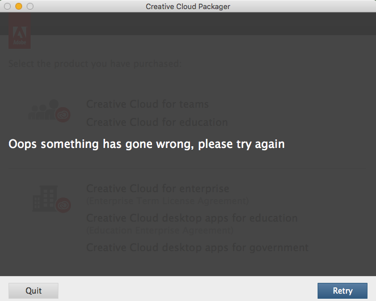376x301 pixels.
Task: Click the Creative Cloud Packager window title
Action: pyautogui.click(x=188, y=6)
